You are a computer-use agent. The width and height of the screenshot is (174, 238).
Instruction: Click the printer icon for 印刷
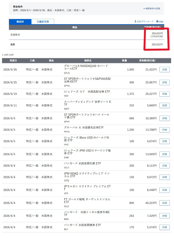coord(157,22)
